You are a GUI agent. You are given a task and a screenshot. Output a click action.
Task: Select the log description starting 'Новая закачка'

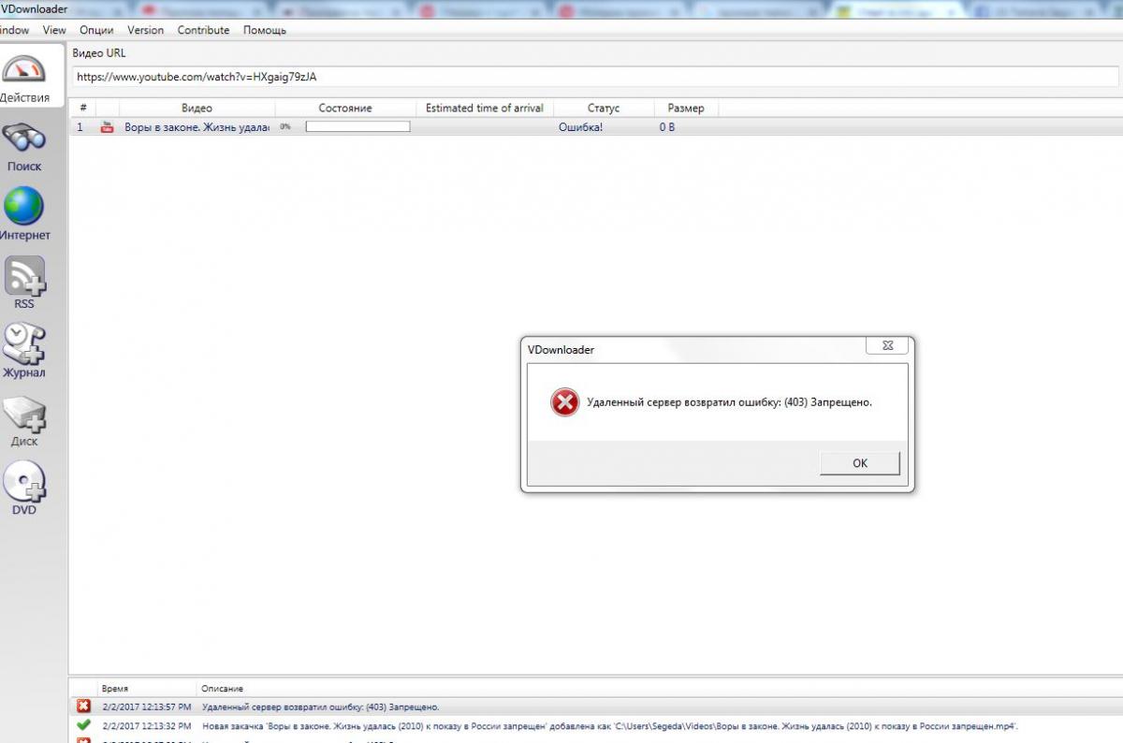pyautogui.click(x=609, y=726)
